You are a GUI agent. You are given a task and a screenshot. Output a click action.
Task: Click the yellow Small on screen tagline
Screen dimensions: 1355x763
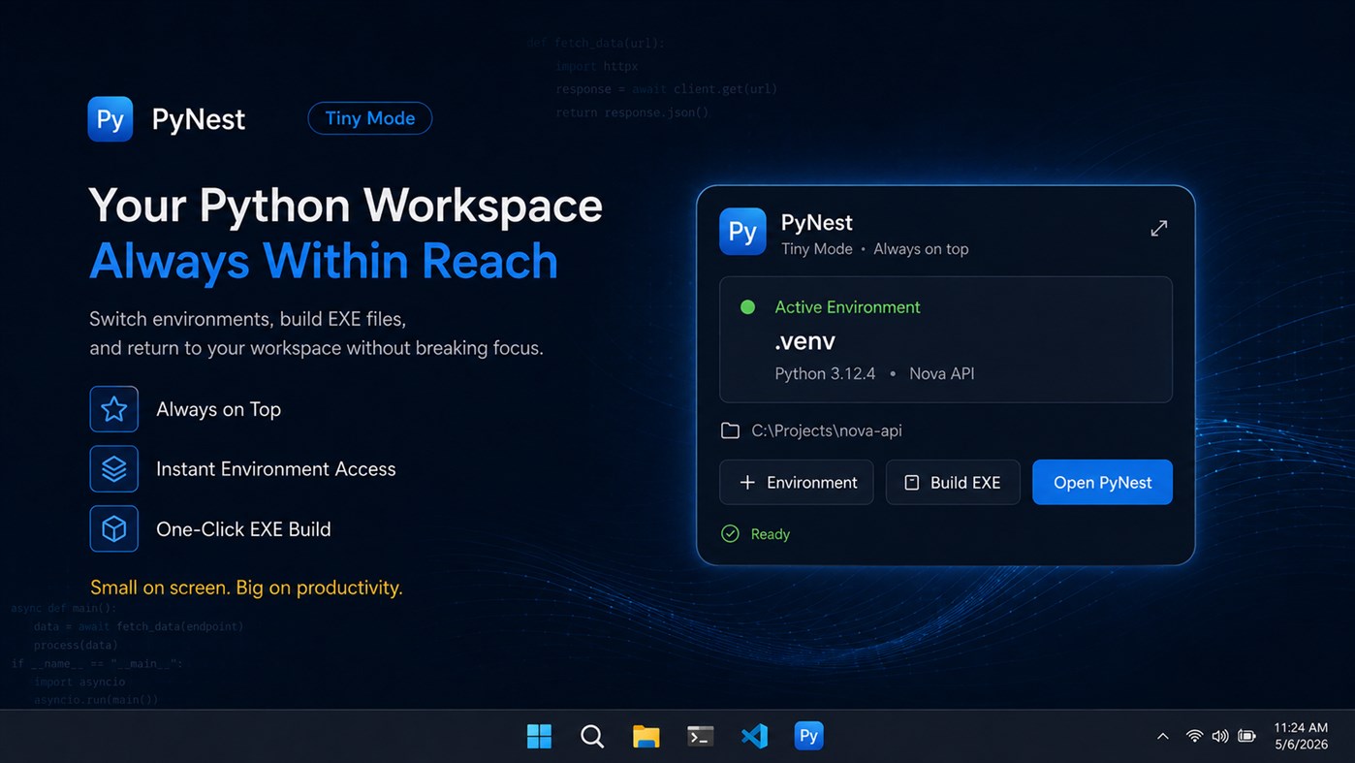(x=246, y=588)
